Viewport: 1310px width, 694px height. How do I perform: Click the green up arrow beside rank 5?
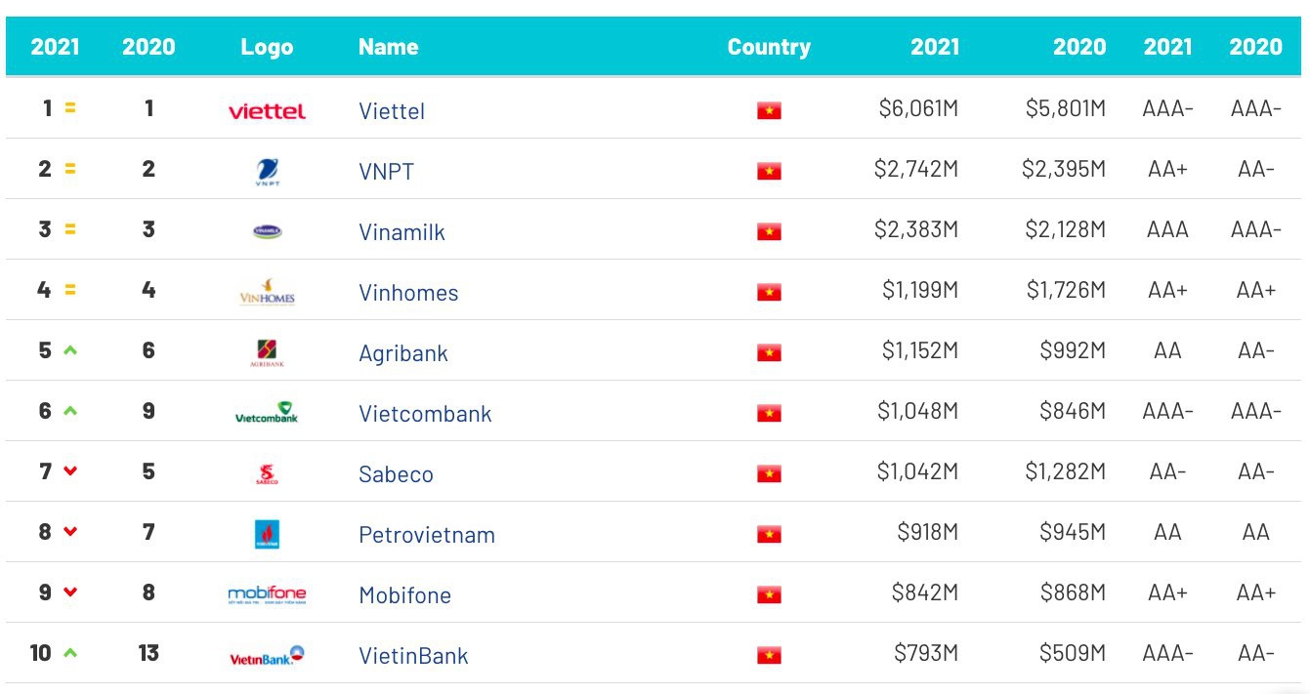pos(70,350)
